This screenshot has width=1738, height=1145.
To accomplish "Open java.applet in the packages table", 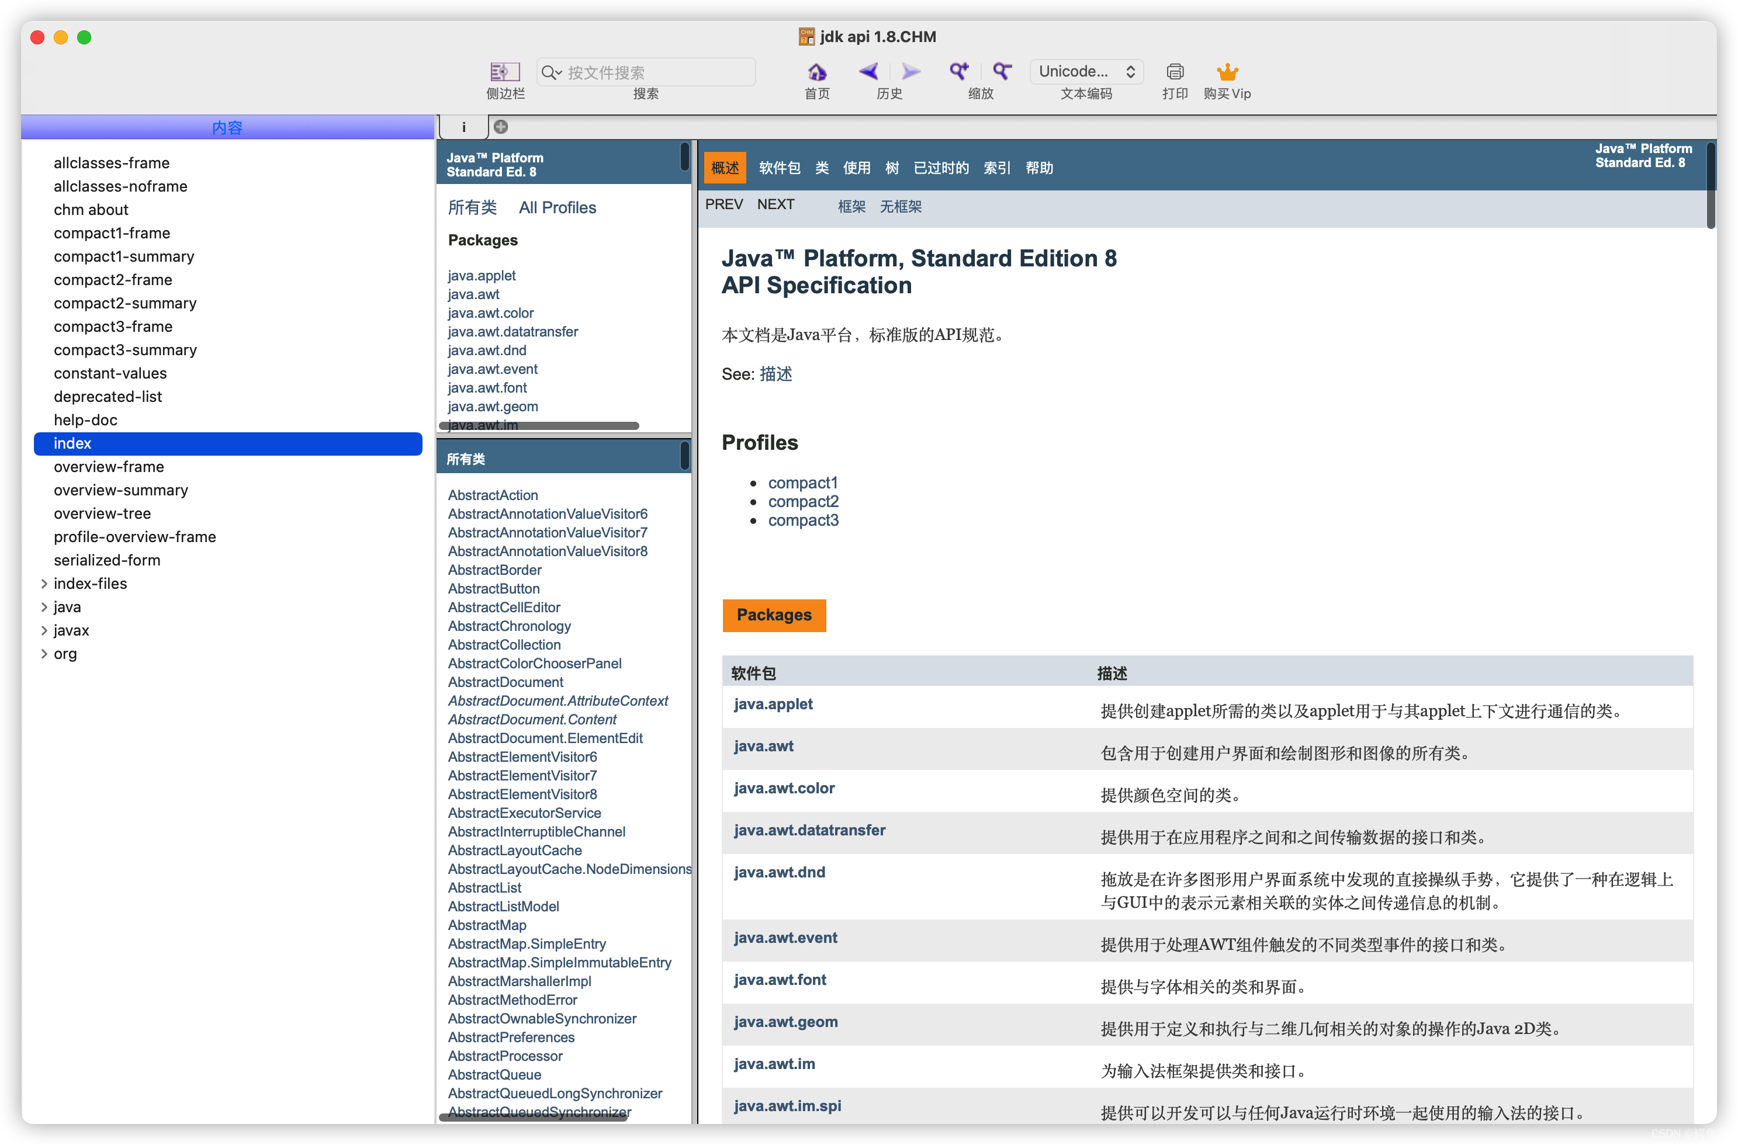I will point(773,704).
